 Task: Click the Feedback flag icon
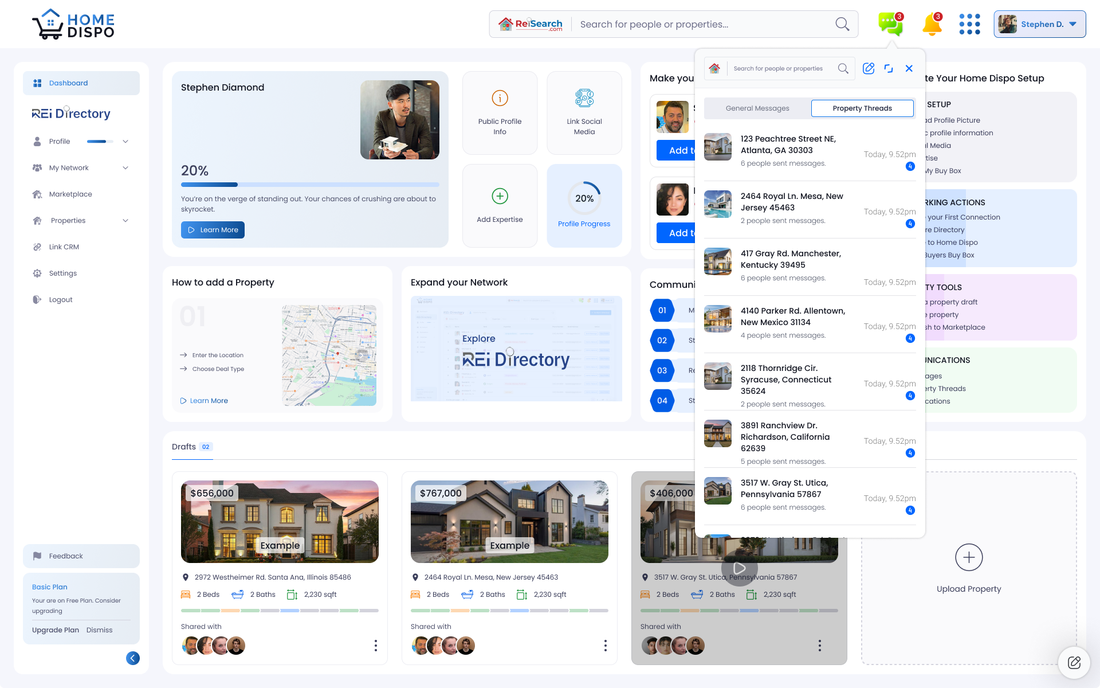37,556
